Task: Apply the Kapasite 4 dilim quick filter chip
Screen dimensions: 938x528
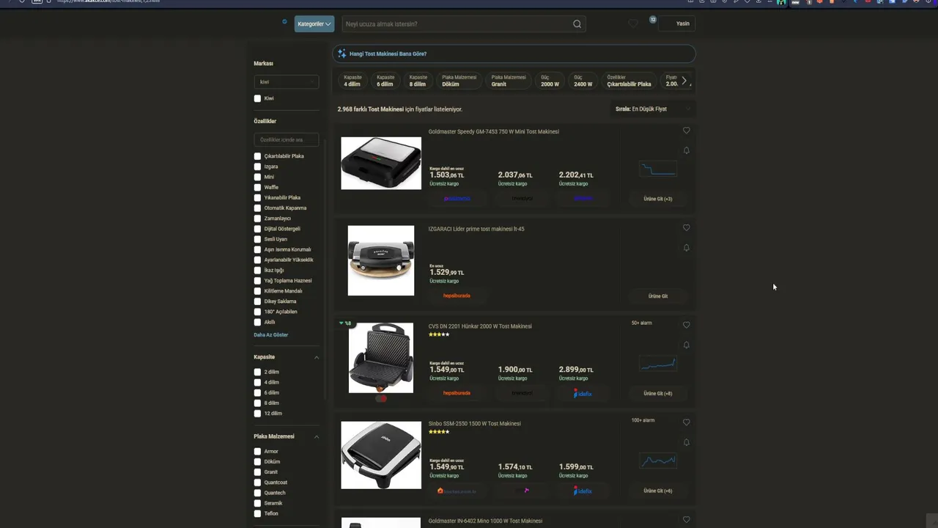Action: point(352,81)
